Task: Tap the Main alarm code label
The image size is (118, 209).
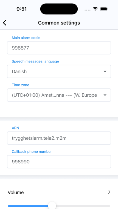Action: tap(26, 38)
